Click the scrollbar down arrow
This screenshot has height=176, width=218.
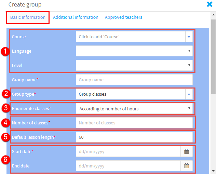click(213, 171)
